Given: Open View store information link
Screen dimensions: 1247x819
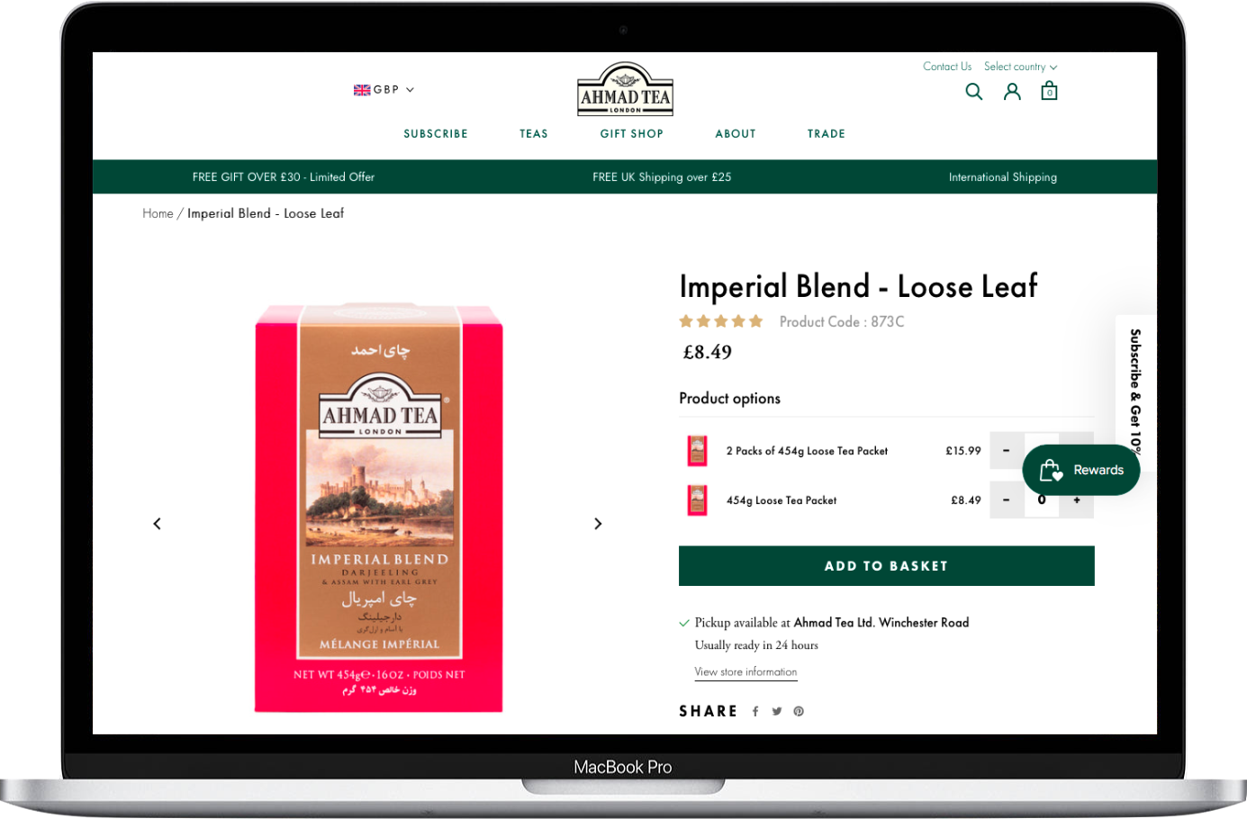Looking at the screenshot, I should (x=745, y=671).
